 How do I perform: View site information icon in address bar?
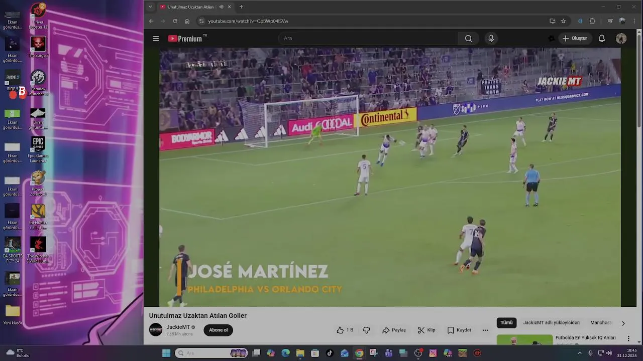[201, 21]
